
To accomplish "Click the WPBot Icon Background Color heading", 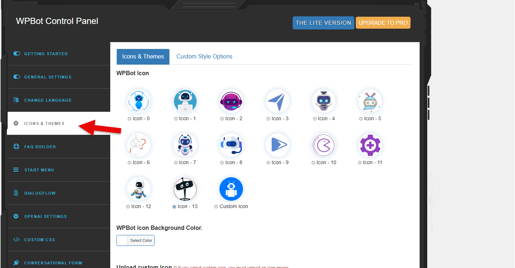I will [x=159, y=228].
